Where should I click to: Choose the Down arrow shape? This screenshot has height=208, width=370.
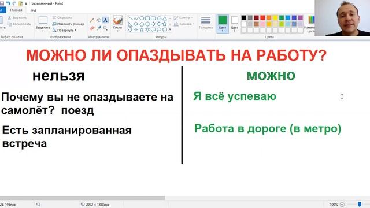[130, 29]
